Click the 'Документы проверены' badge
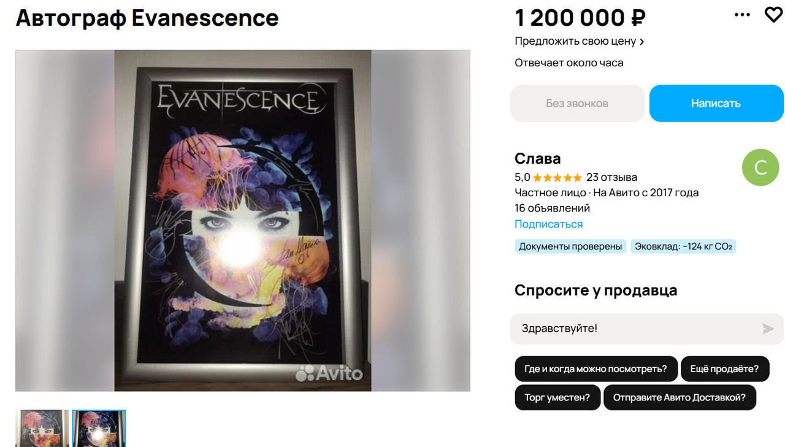The width and height of the screenshot is (785, 447). (x=570, y=246)
